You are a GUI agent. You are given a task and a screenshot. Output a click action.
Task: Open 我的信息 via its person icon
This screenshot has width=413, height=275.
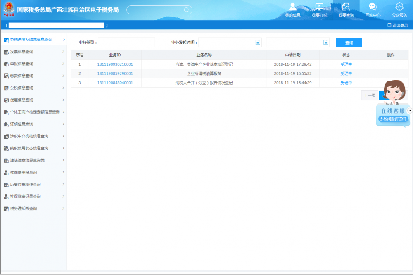coord(293,7)
